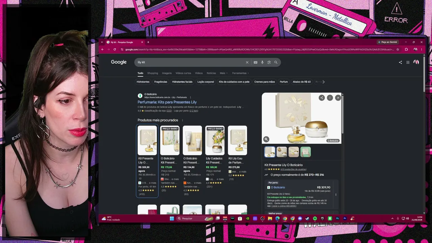
Task: Open O Boticário offer options menu
Action: [336, 195]
